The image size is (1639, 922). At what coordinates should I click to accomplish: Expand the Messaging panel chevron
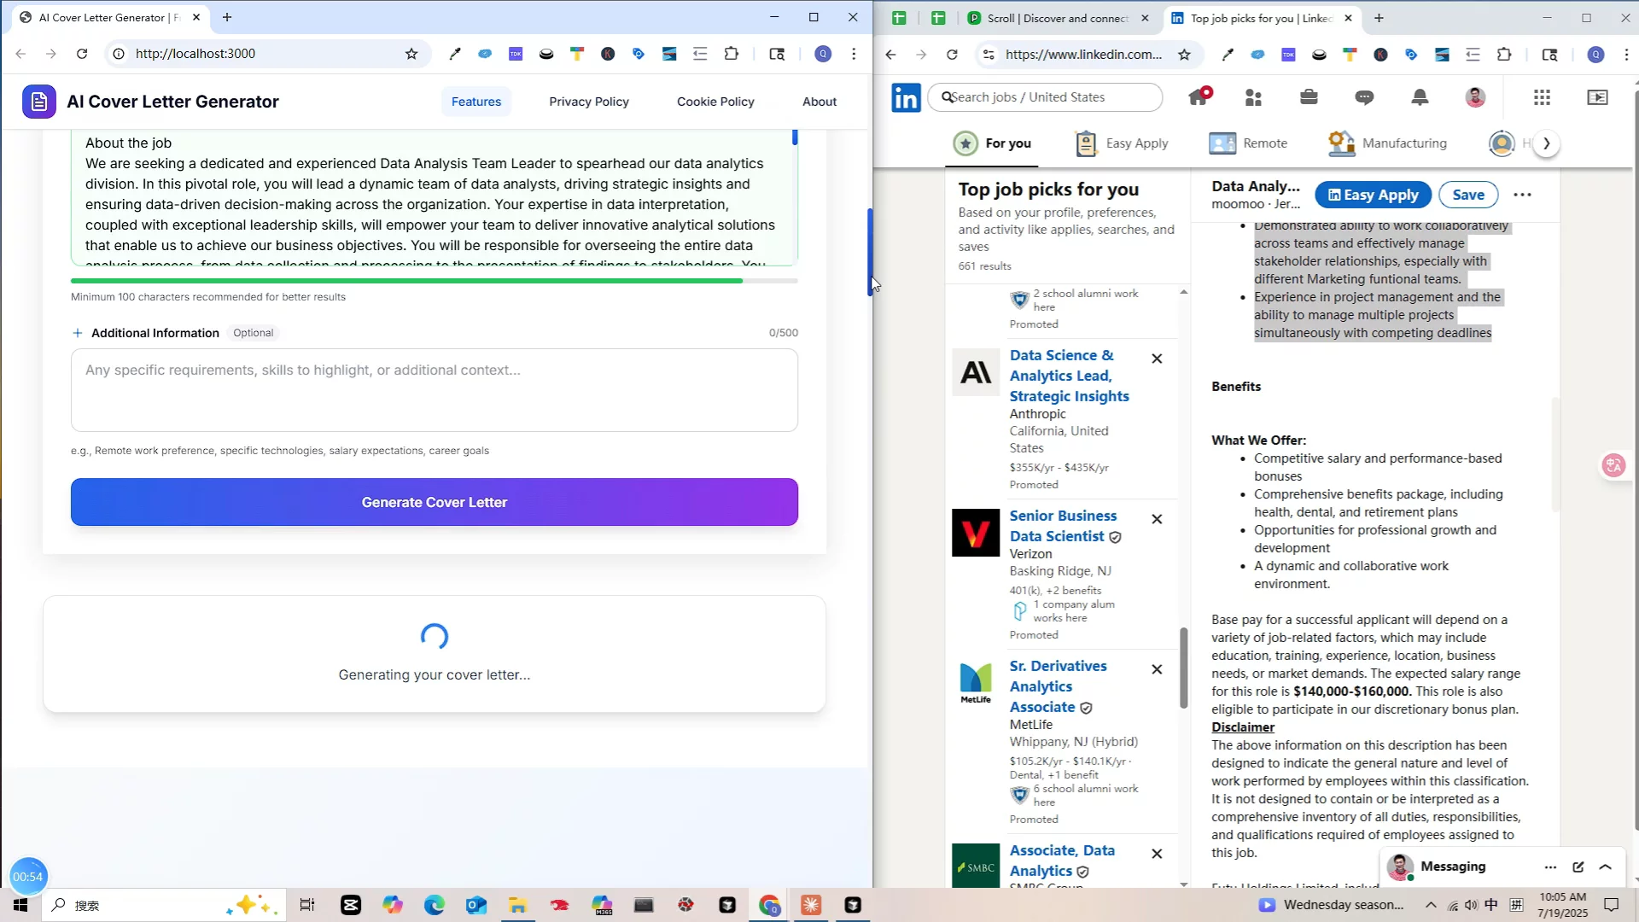pyautogui.click(x=1605, y=867)
